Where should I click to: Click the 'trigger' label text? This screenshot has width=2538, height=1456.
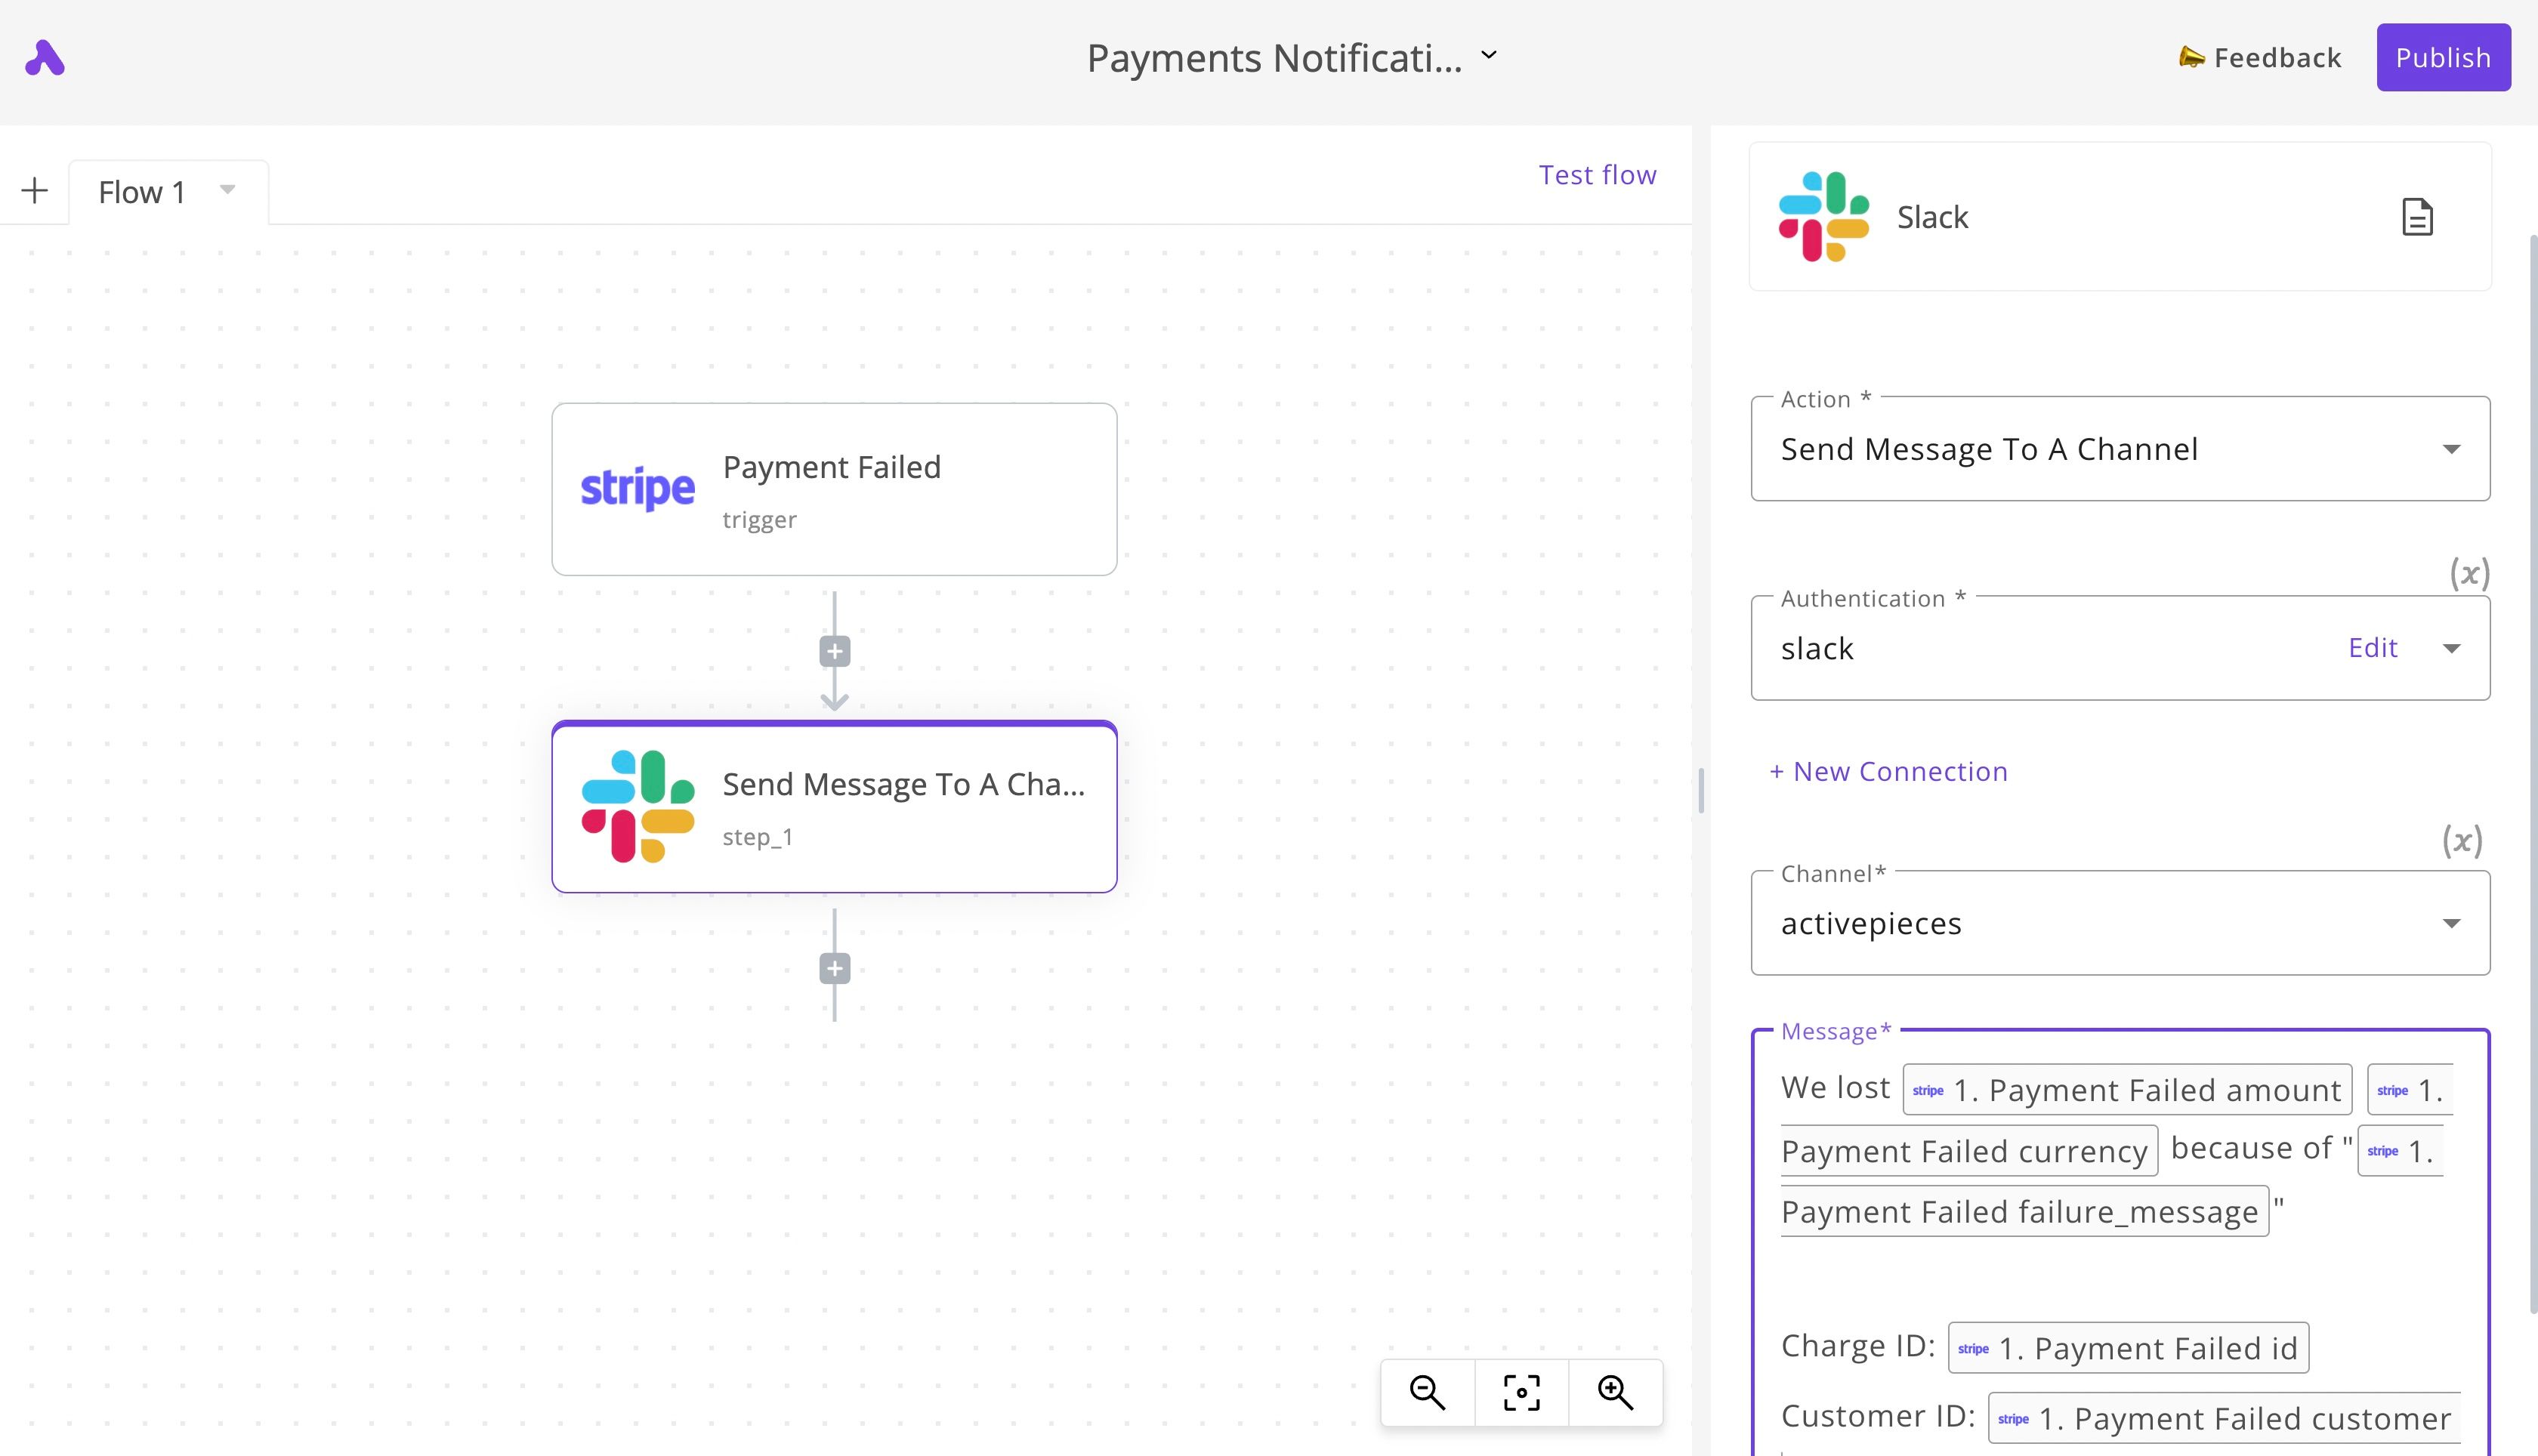click(759, 520)
